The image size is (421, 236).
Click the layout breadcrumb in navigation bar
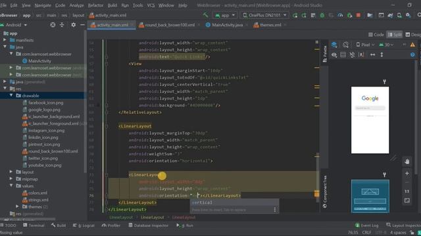point(78,15)
